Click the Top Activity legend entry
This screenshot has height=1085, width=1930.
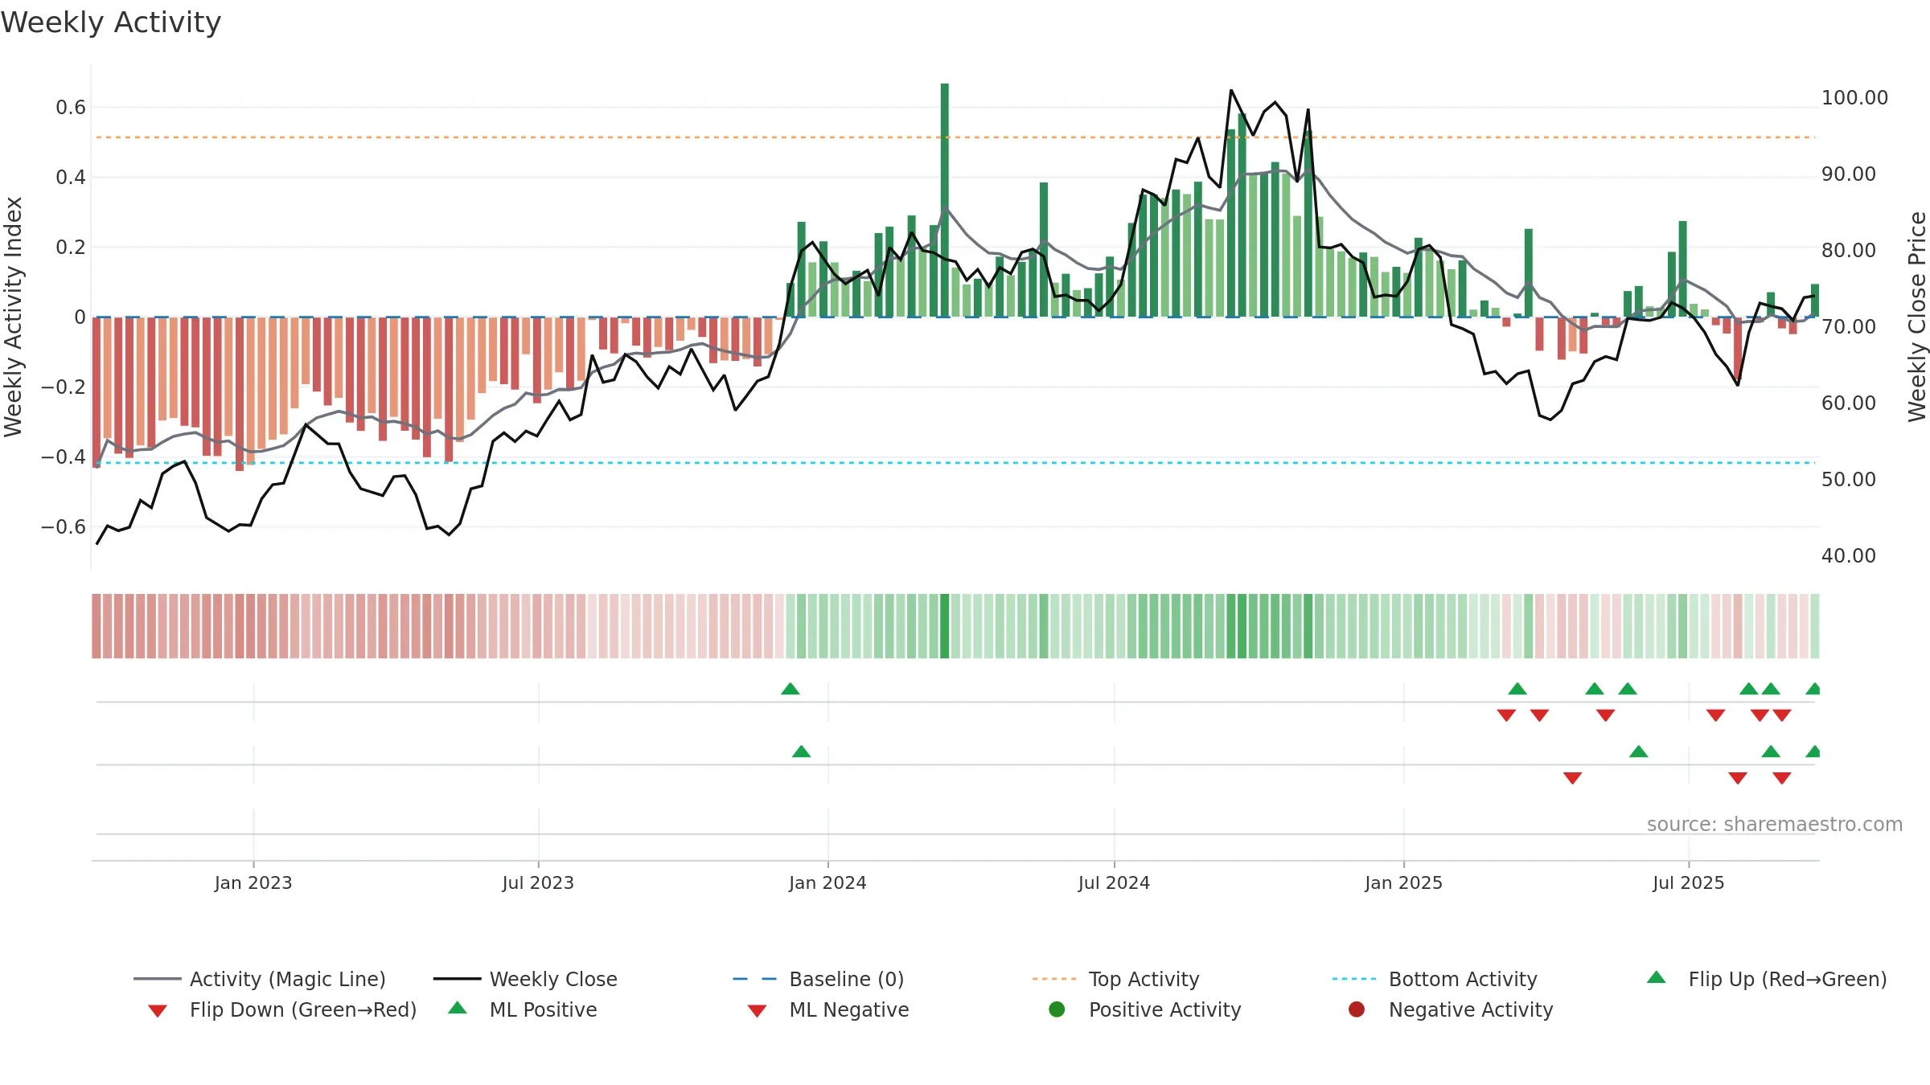tap(1115, 979)
